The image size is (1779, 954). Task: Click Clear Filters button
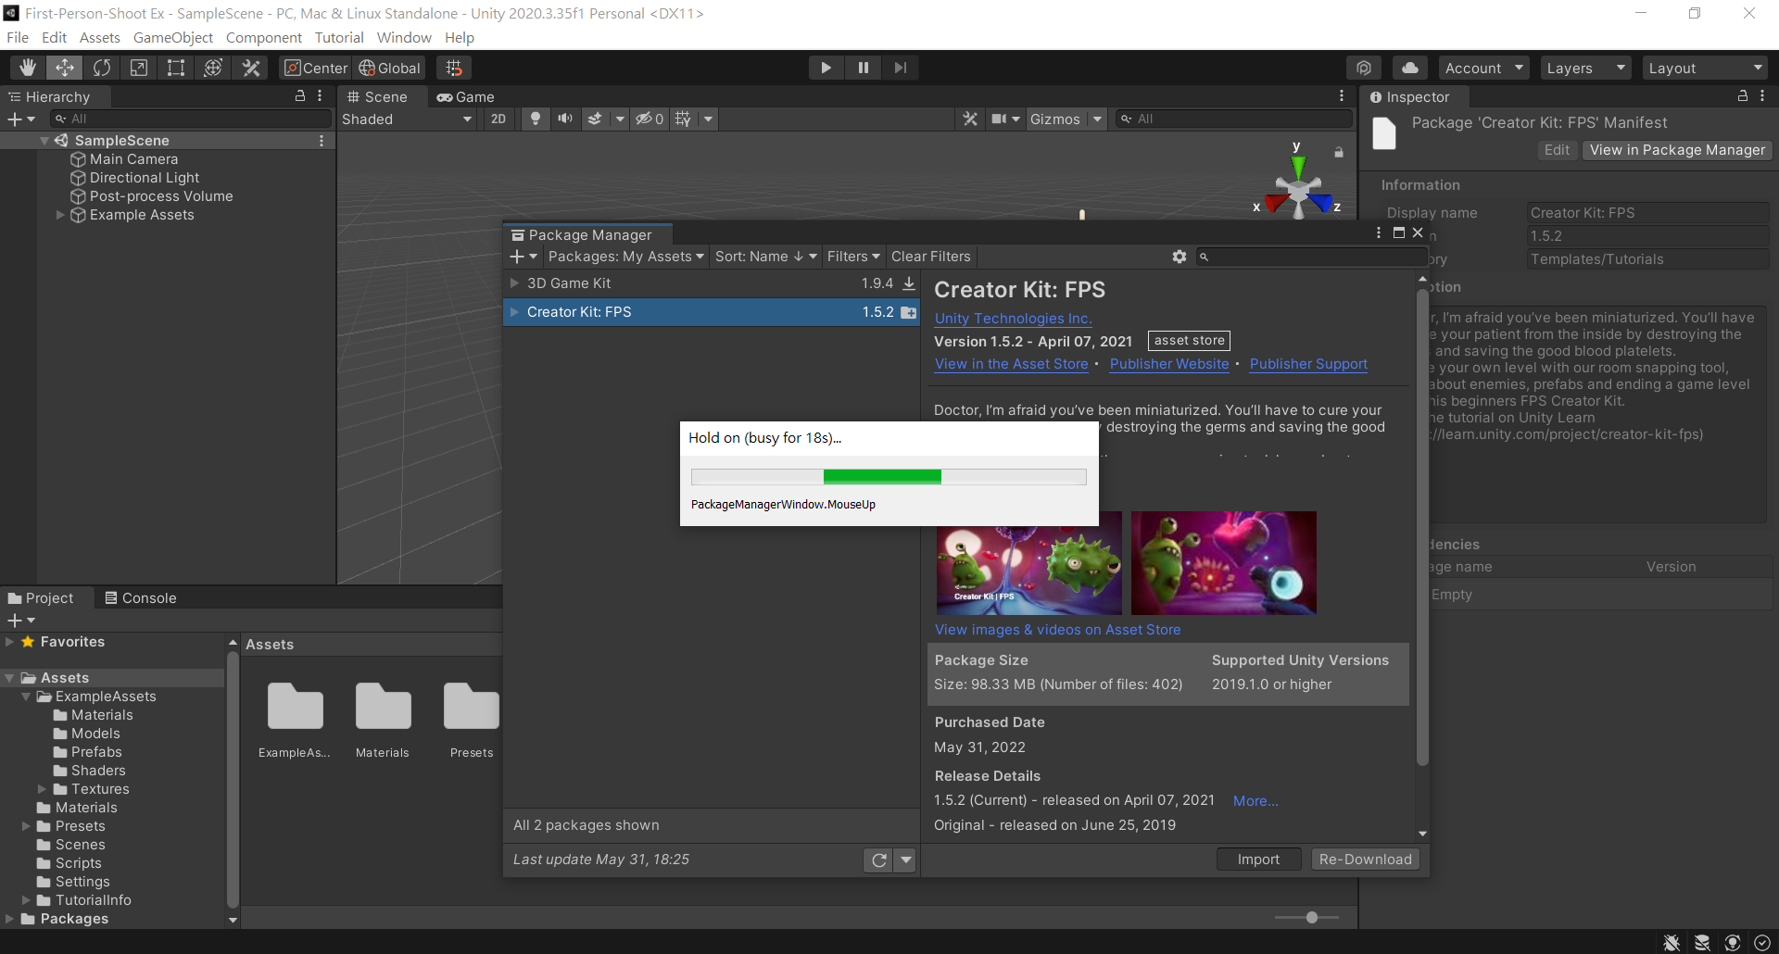tap(931, 257)
